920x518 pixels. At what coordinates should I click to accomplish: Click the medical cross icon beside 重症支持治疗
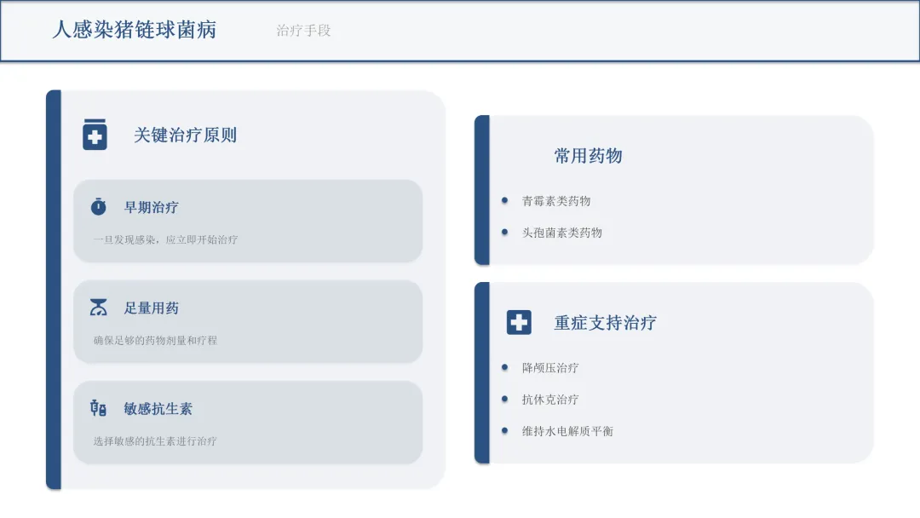pyautogui.click(x=519, y=322)
